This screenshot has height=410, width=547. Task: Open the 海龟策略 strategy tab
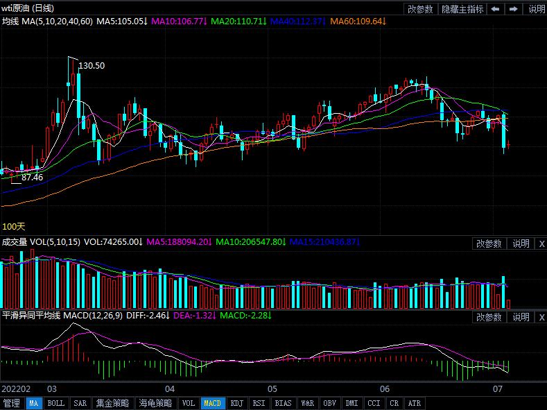(x=155, y=403)
